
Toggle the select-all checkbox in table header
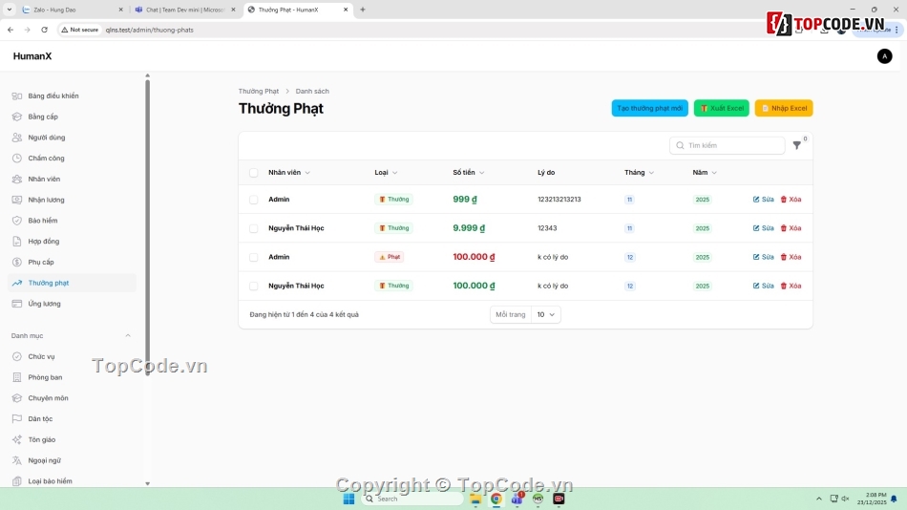253,173
